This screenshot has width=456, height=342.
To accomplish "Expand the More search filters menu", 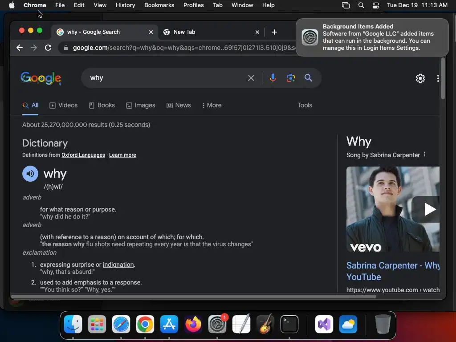I will (212, 105).
